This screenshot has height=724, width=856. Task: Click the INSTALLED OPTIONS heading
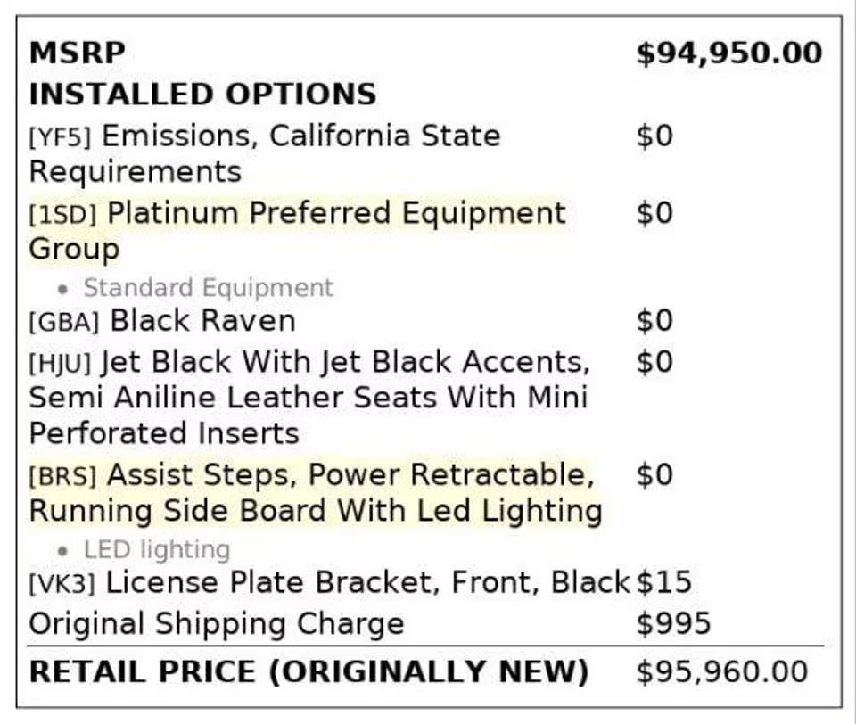(202, 94)
